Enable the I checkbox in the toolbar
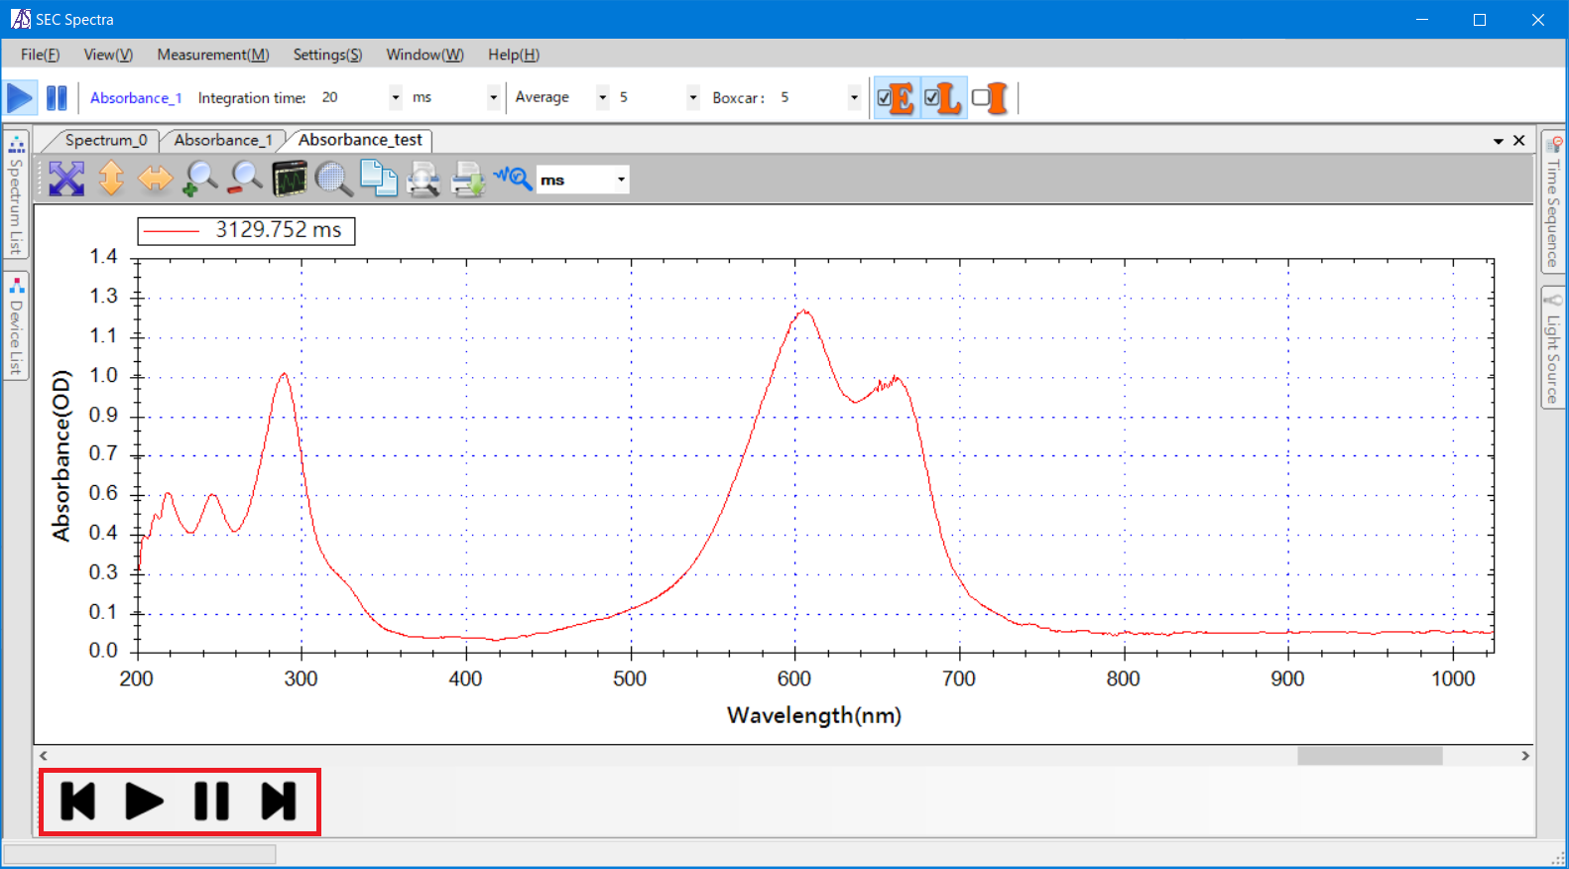1569x869 pixels. tap(980, 98)
